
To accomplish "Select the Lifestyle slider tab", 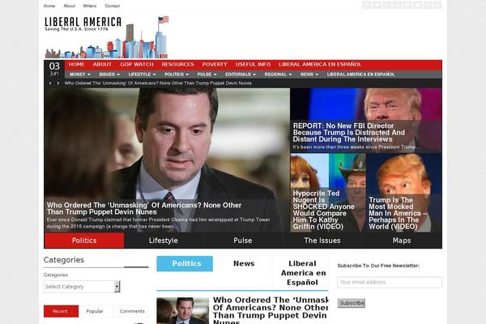I will click(164, 241).
